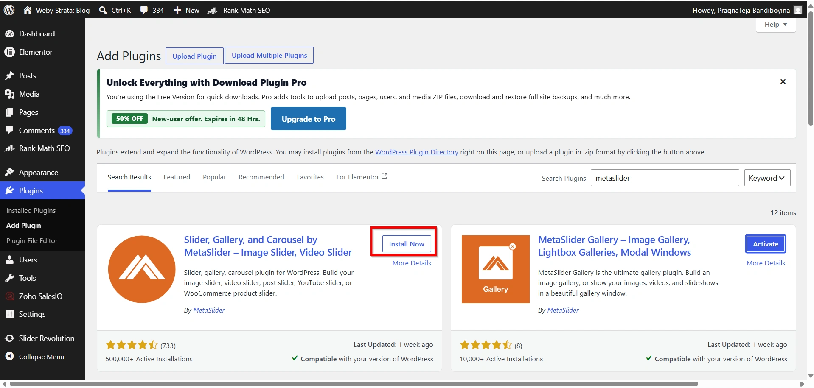Click the user avatar beside Howdy greeting
Image resolution: width=814 pixels, height=388 pixels.
pos(798,10)
